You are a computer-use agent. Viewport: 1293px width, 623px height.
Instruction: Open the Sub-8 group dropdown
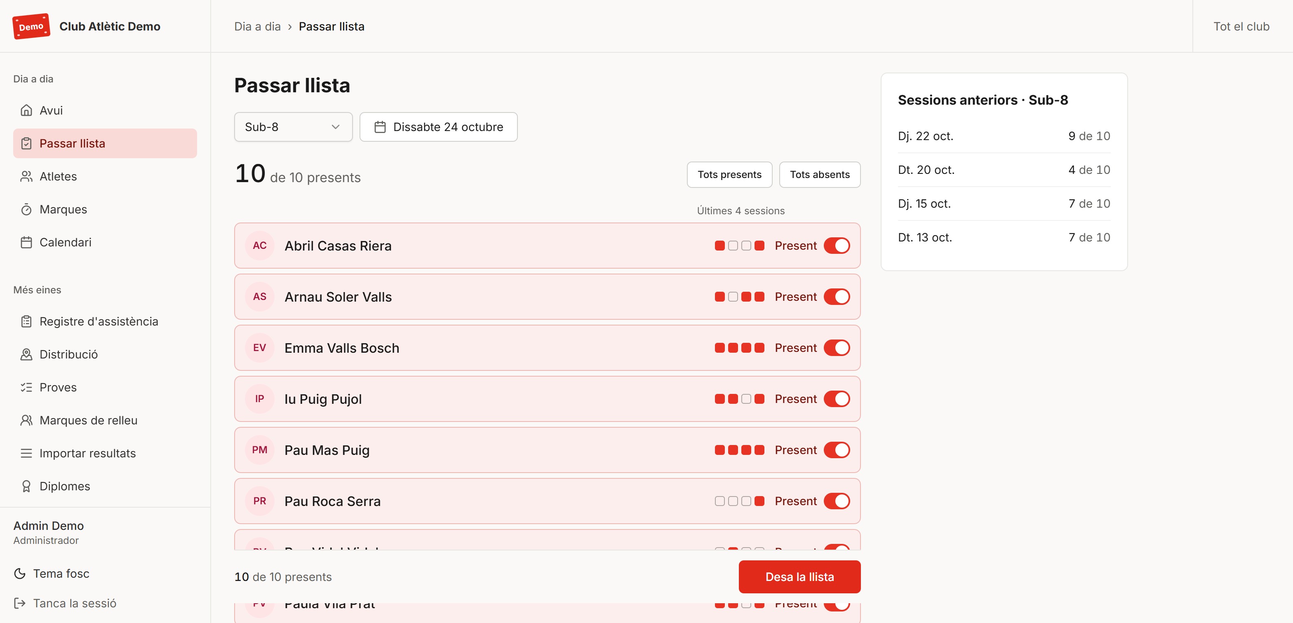[293, 127]
